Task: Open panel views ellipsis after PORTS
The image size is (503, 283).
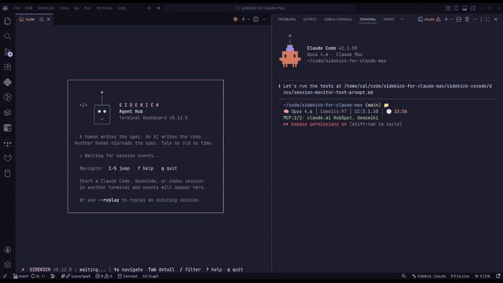Action: point(402,19)
